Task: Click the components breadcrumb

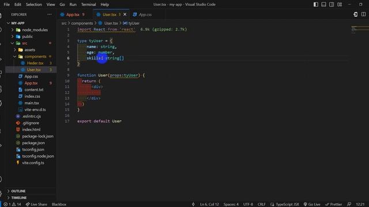Action: coord(82,23)
